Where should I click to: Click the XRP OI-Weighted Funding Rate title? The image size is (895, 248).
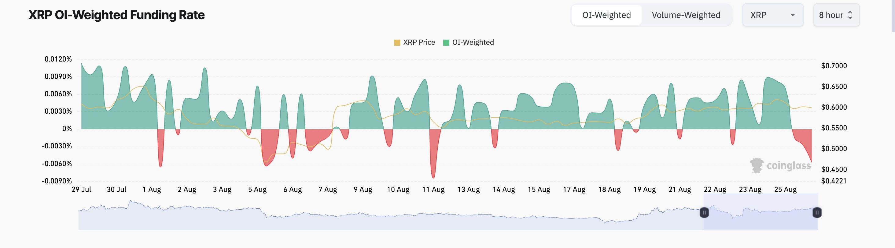[x=116, y=15]
